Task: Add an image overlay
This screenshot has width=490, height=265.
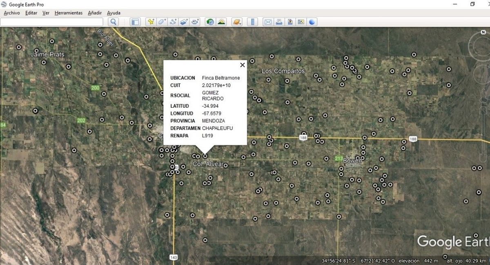Action: 184,22
